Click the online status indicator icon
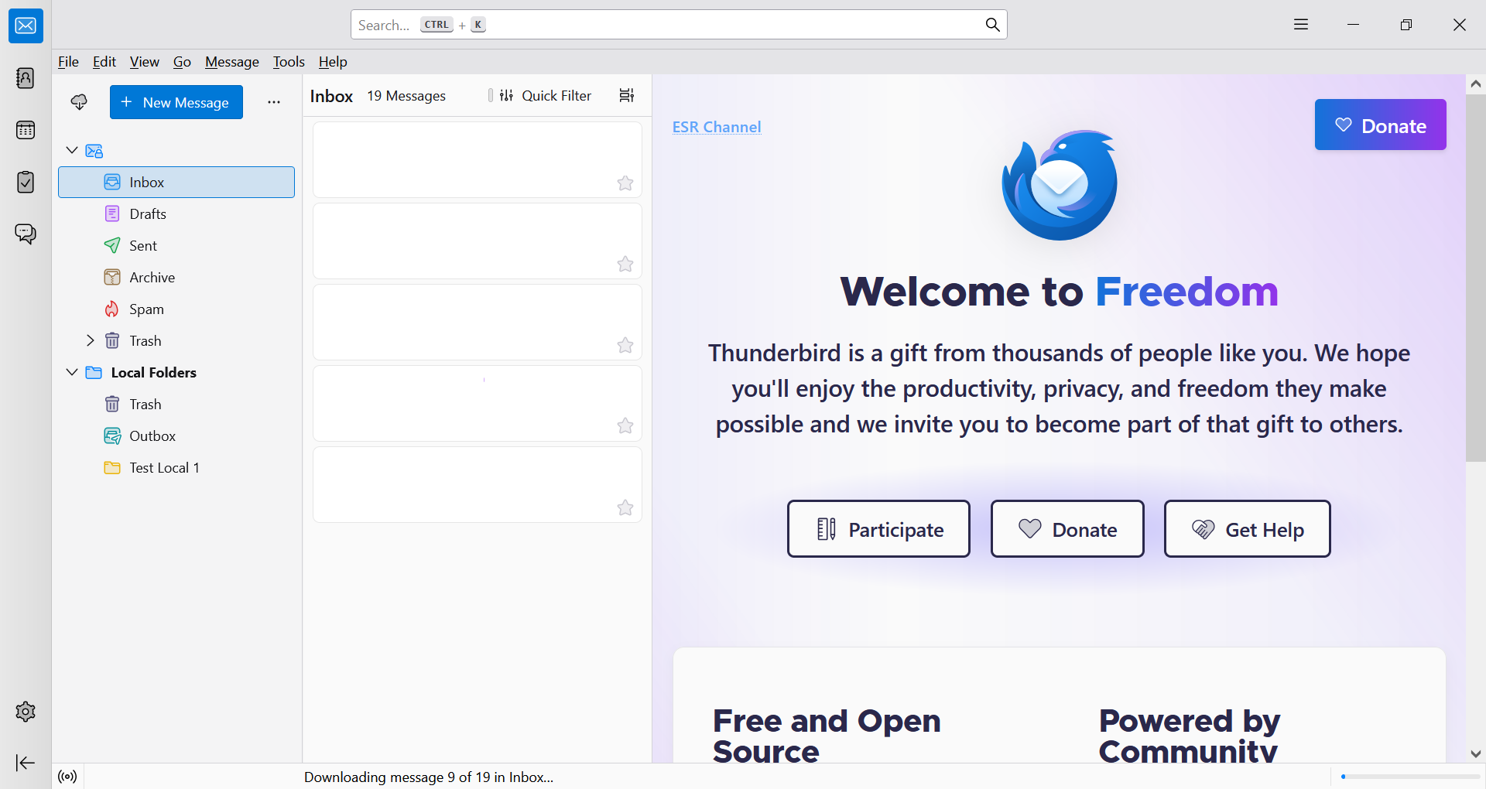The height and width of the screenshot is (789, 1486). (x=68, y=777)
